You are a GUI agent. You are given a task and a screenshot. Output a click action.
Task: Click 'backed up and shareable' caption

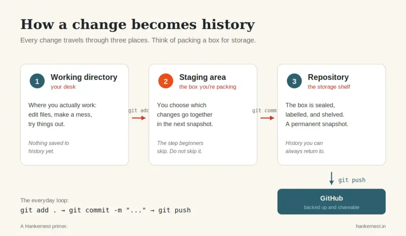point(331,207)
